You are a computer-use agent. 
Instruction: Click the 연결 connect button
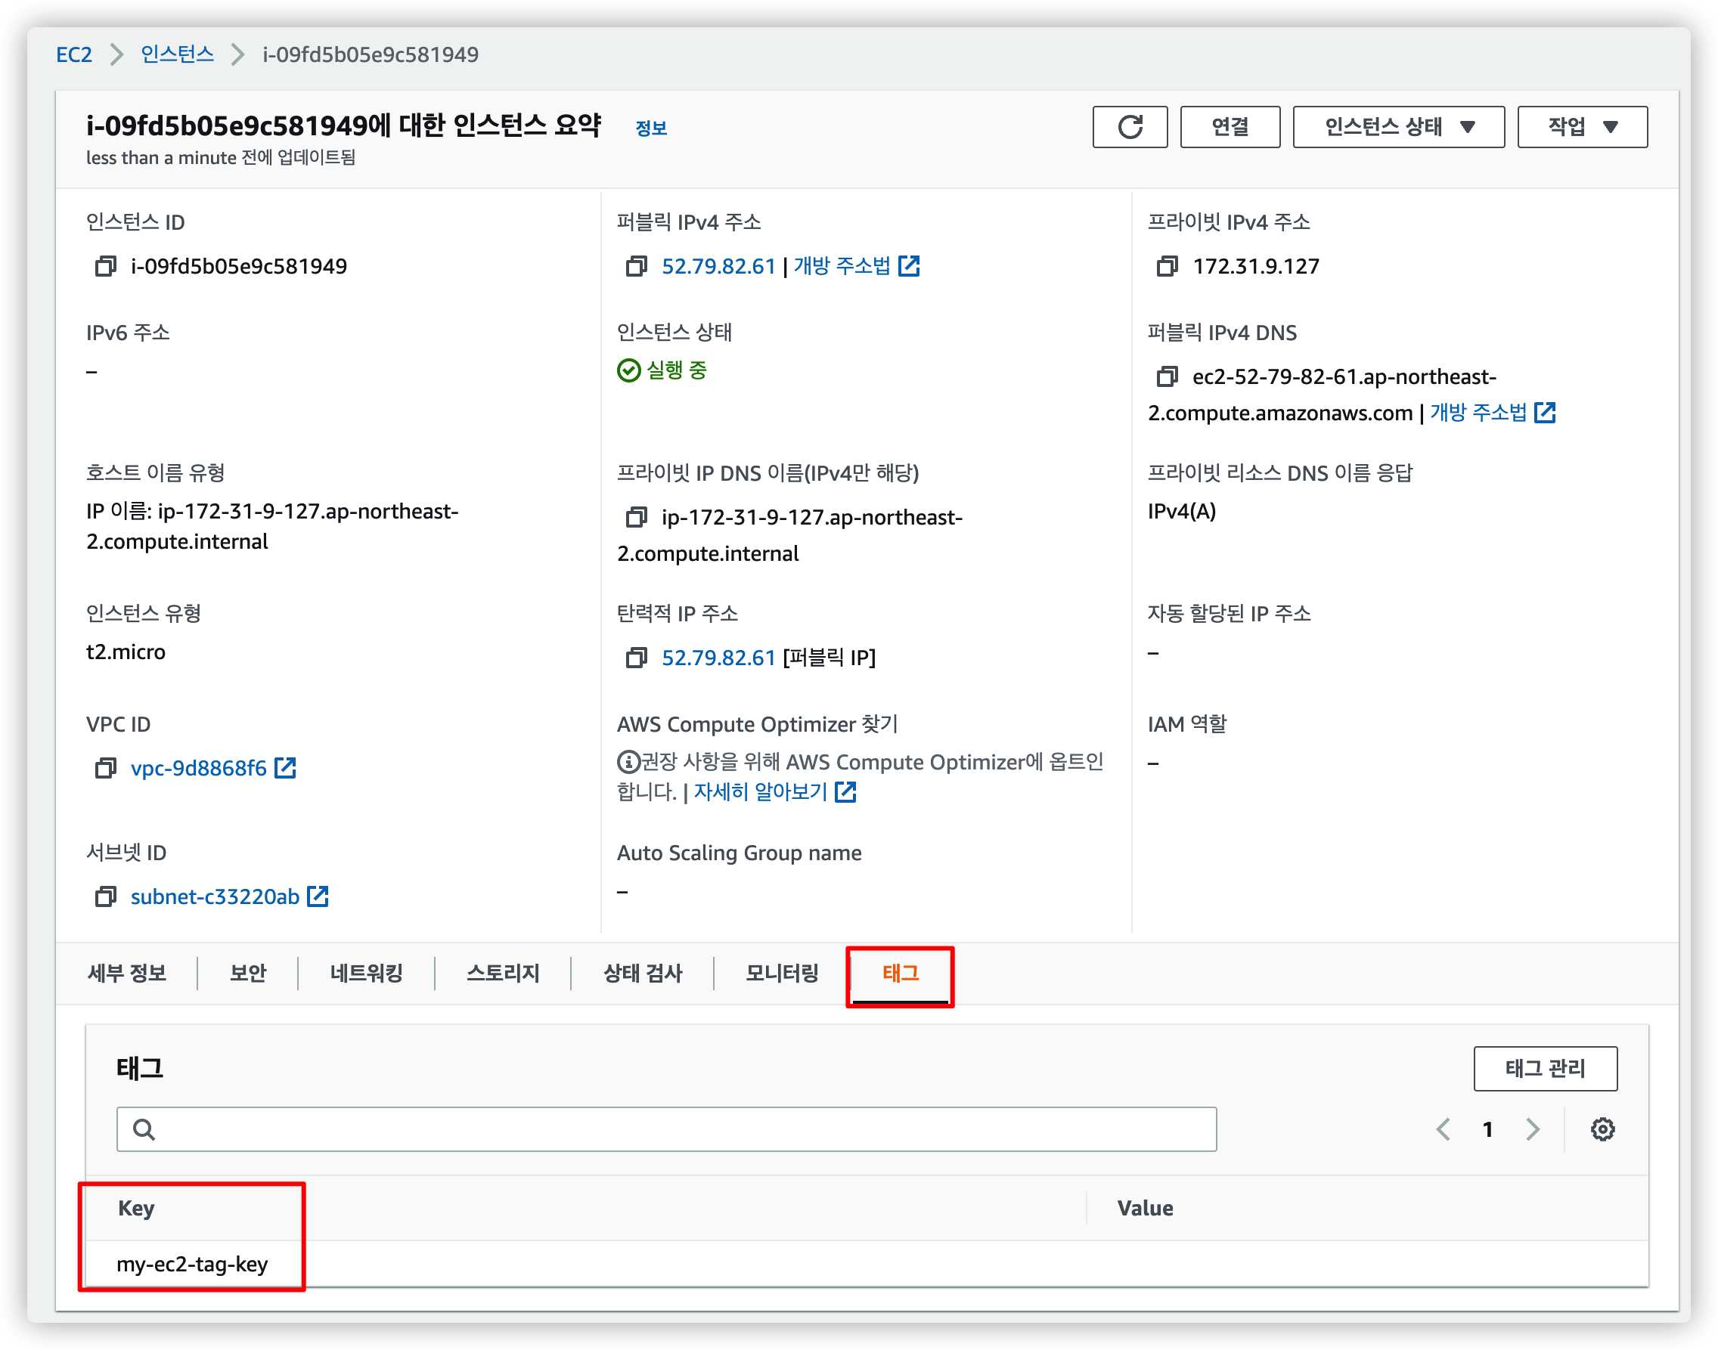pos(1230,126)
